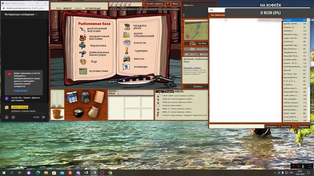The width and height of the screenshot is (314, 176).
Task: Open the YouTube chat emoji picker icon
Action: (x=6, y=117)
